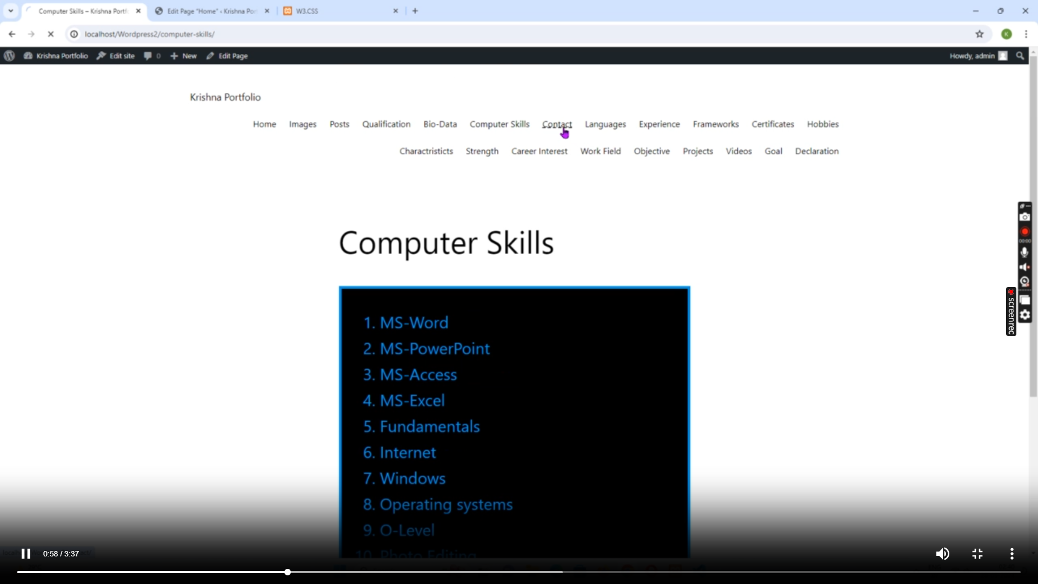The height and width of the screenshot is (584, 1038).
Task: Open the Projects page link
Action: coord(698,151)
